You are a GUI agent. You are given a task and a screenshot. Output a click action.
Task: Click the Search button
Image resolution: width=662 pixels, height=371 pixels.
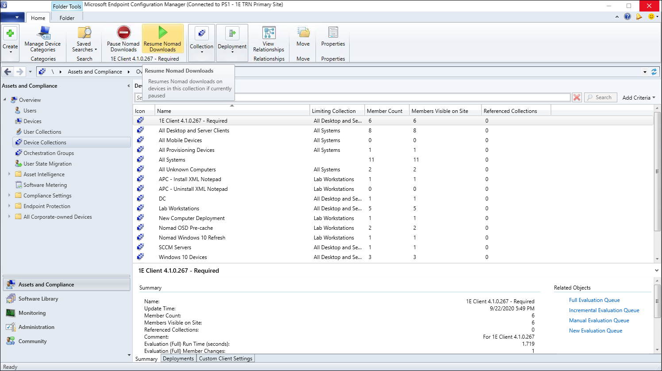click(600, 97)
